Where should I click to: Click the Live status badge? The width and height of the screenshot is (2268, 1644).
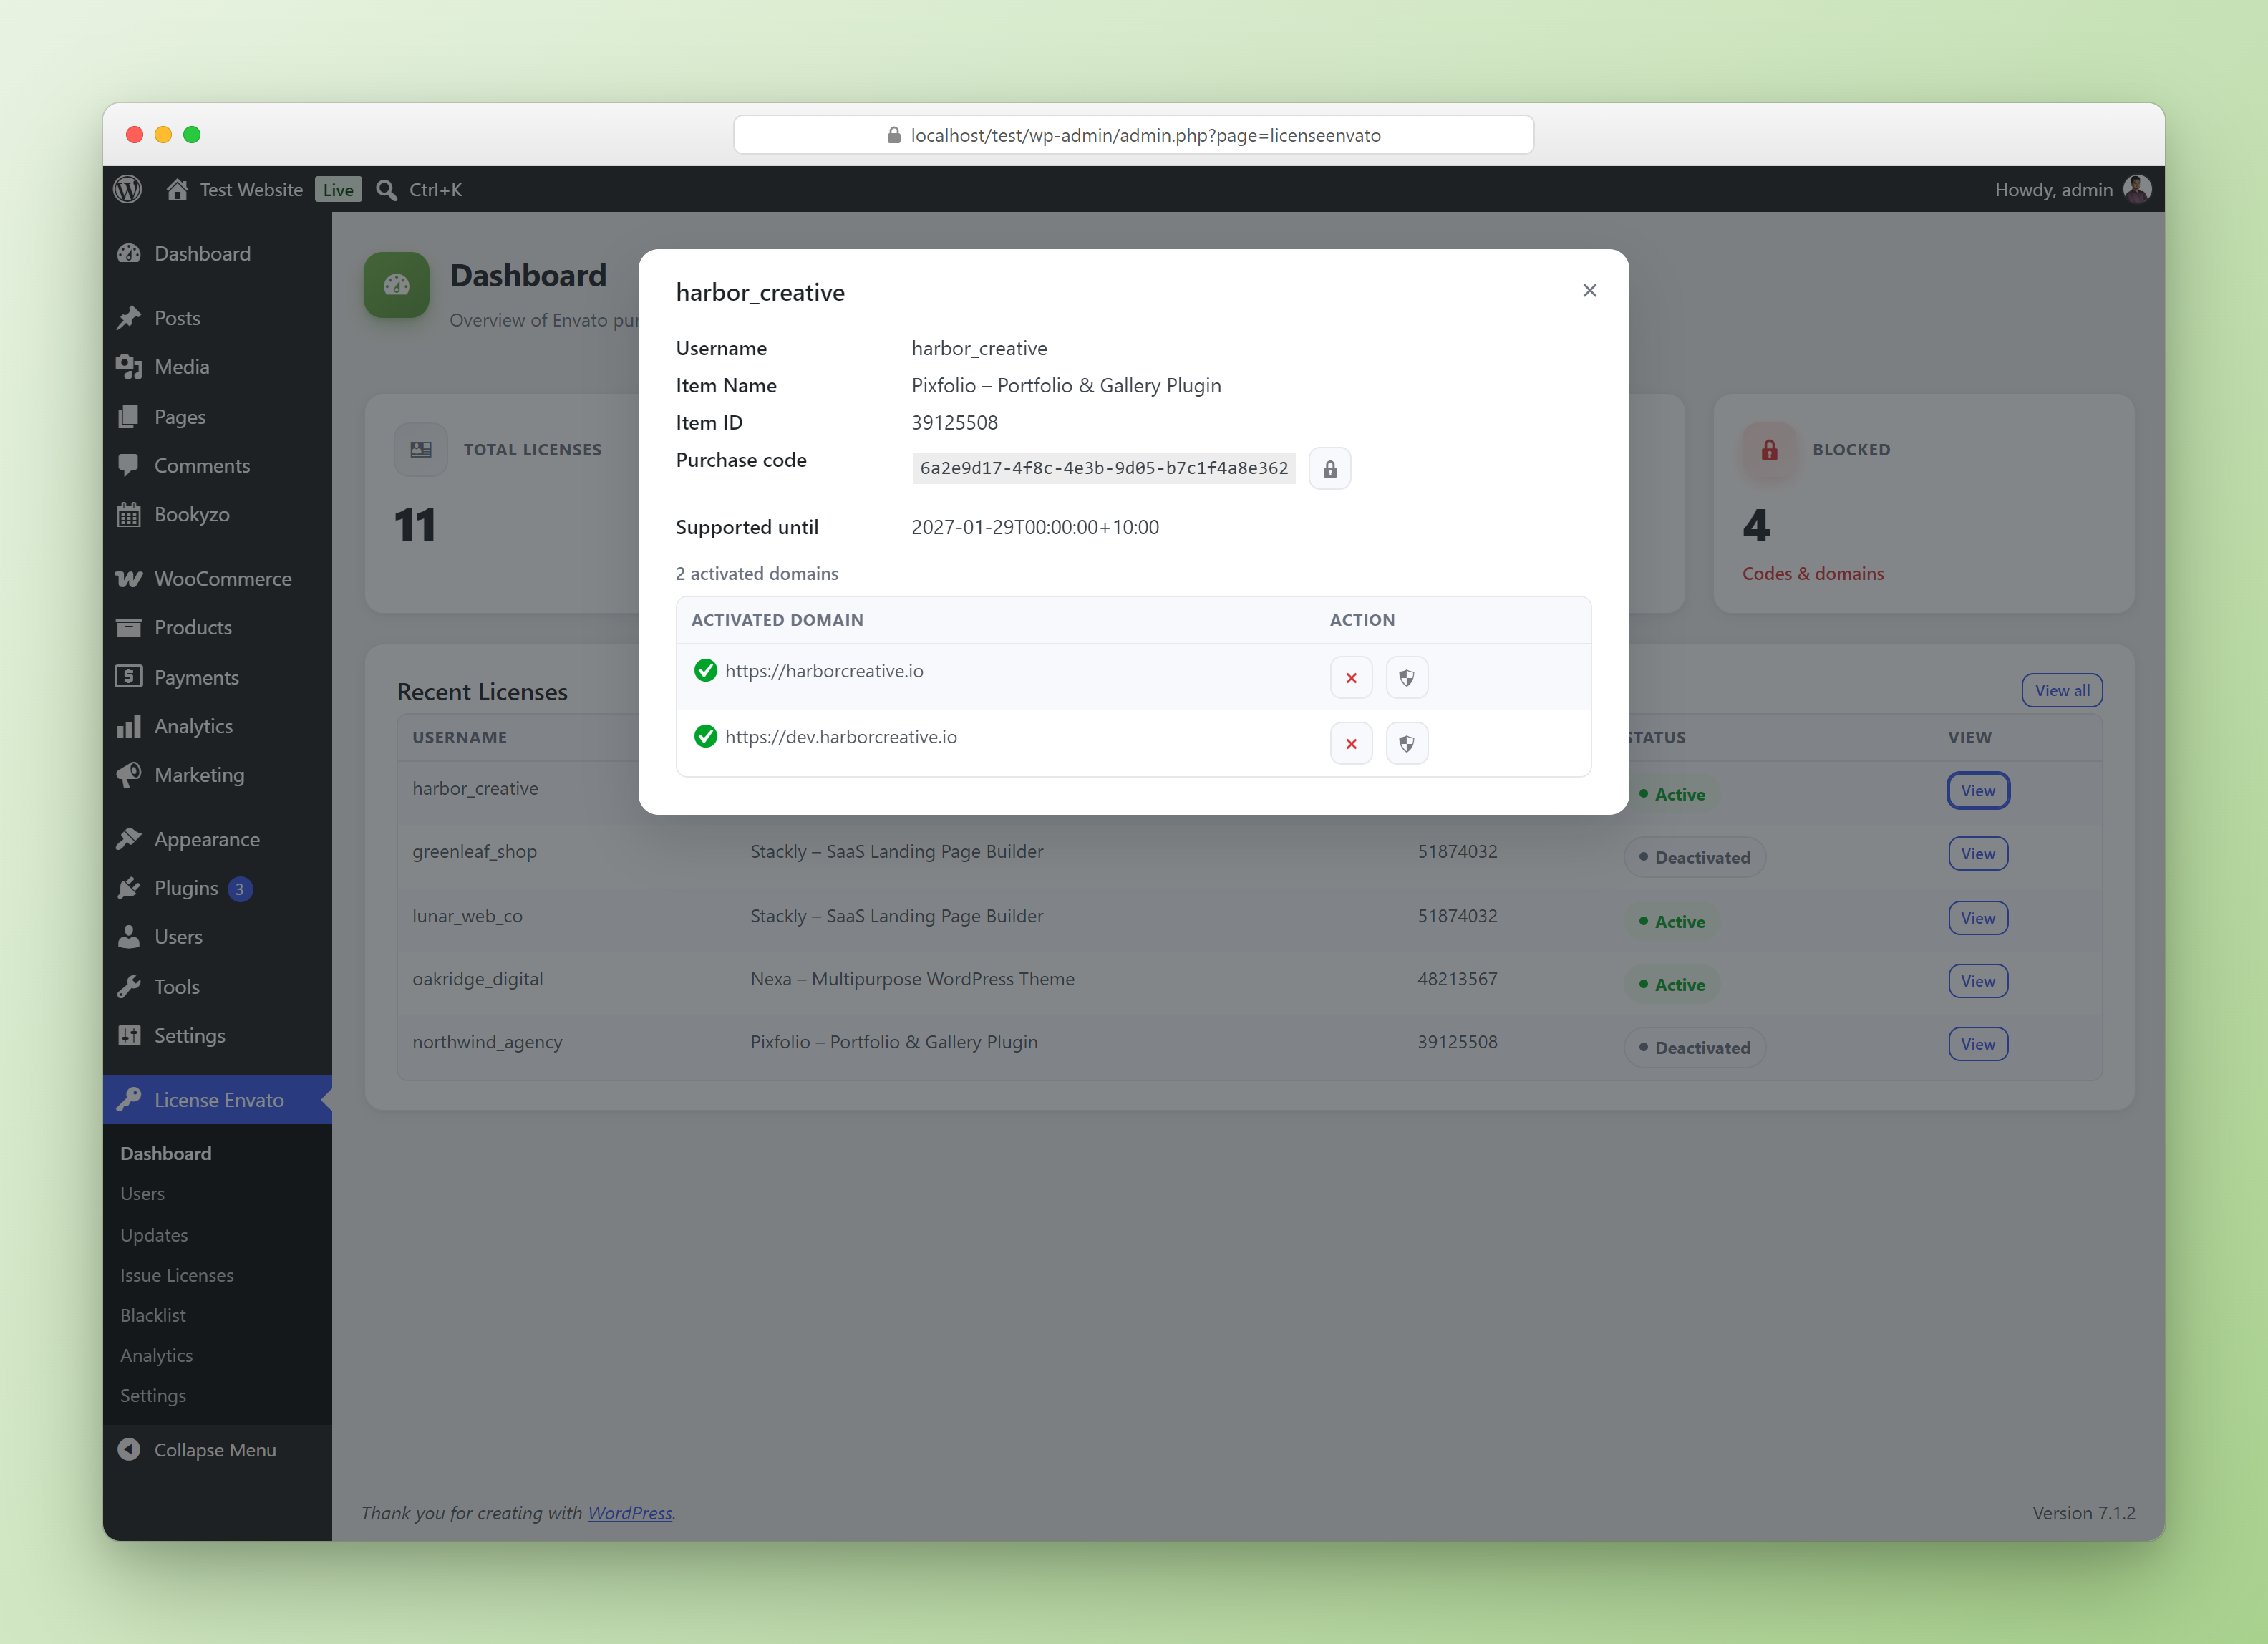338,190
